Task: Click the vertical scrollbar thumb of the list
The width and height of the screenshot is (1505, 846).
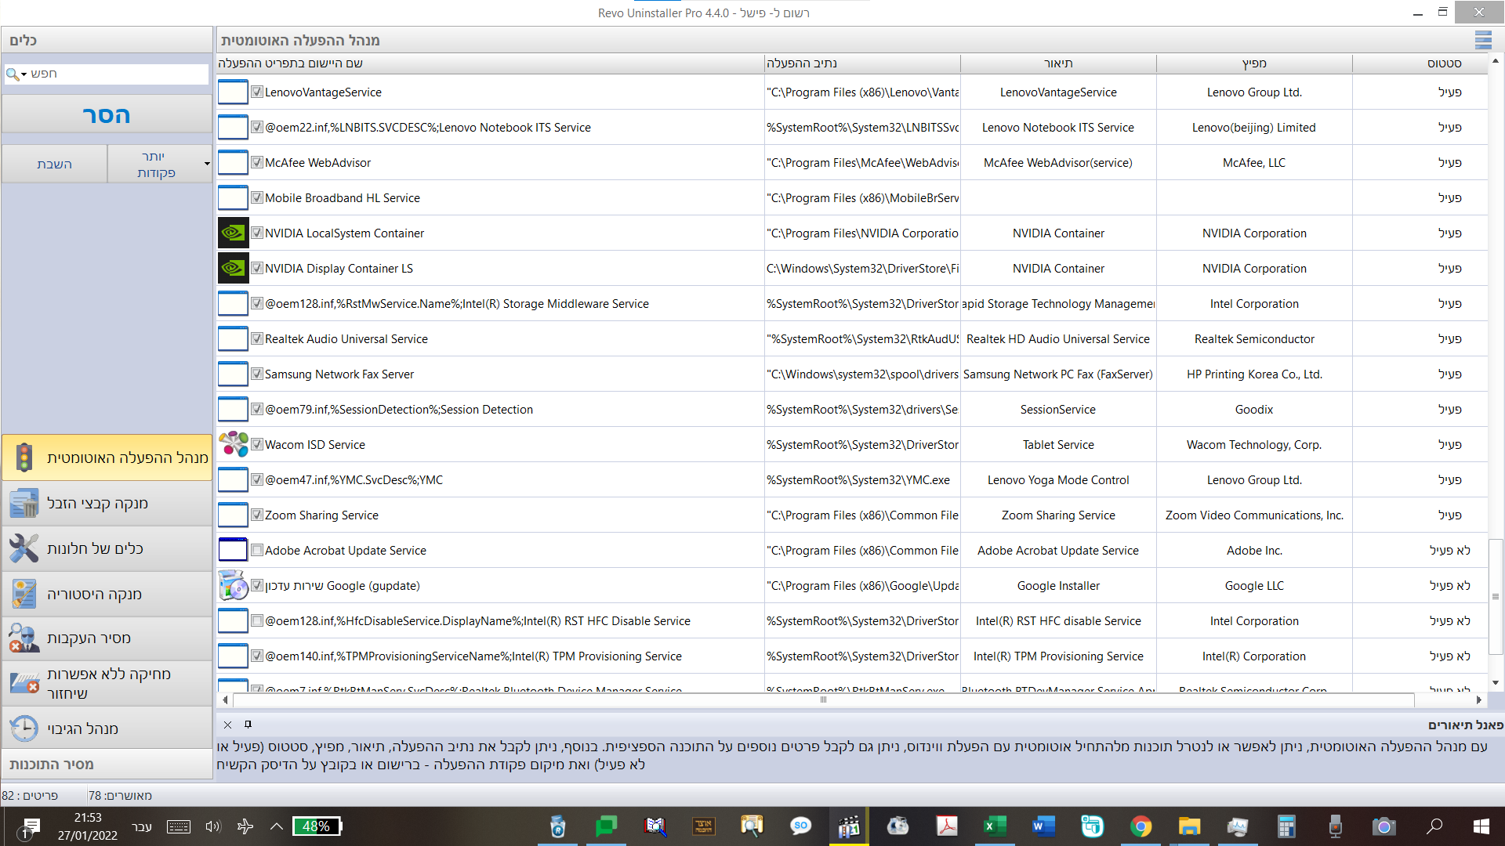Action: pos(1496,597)
